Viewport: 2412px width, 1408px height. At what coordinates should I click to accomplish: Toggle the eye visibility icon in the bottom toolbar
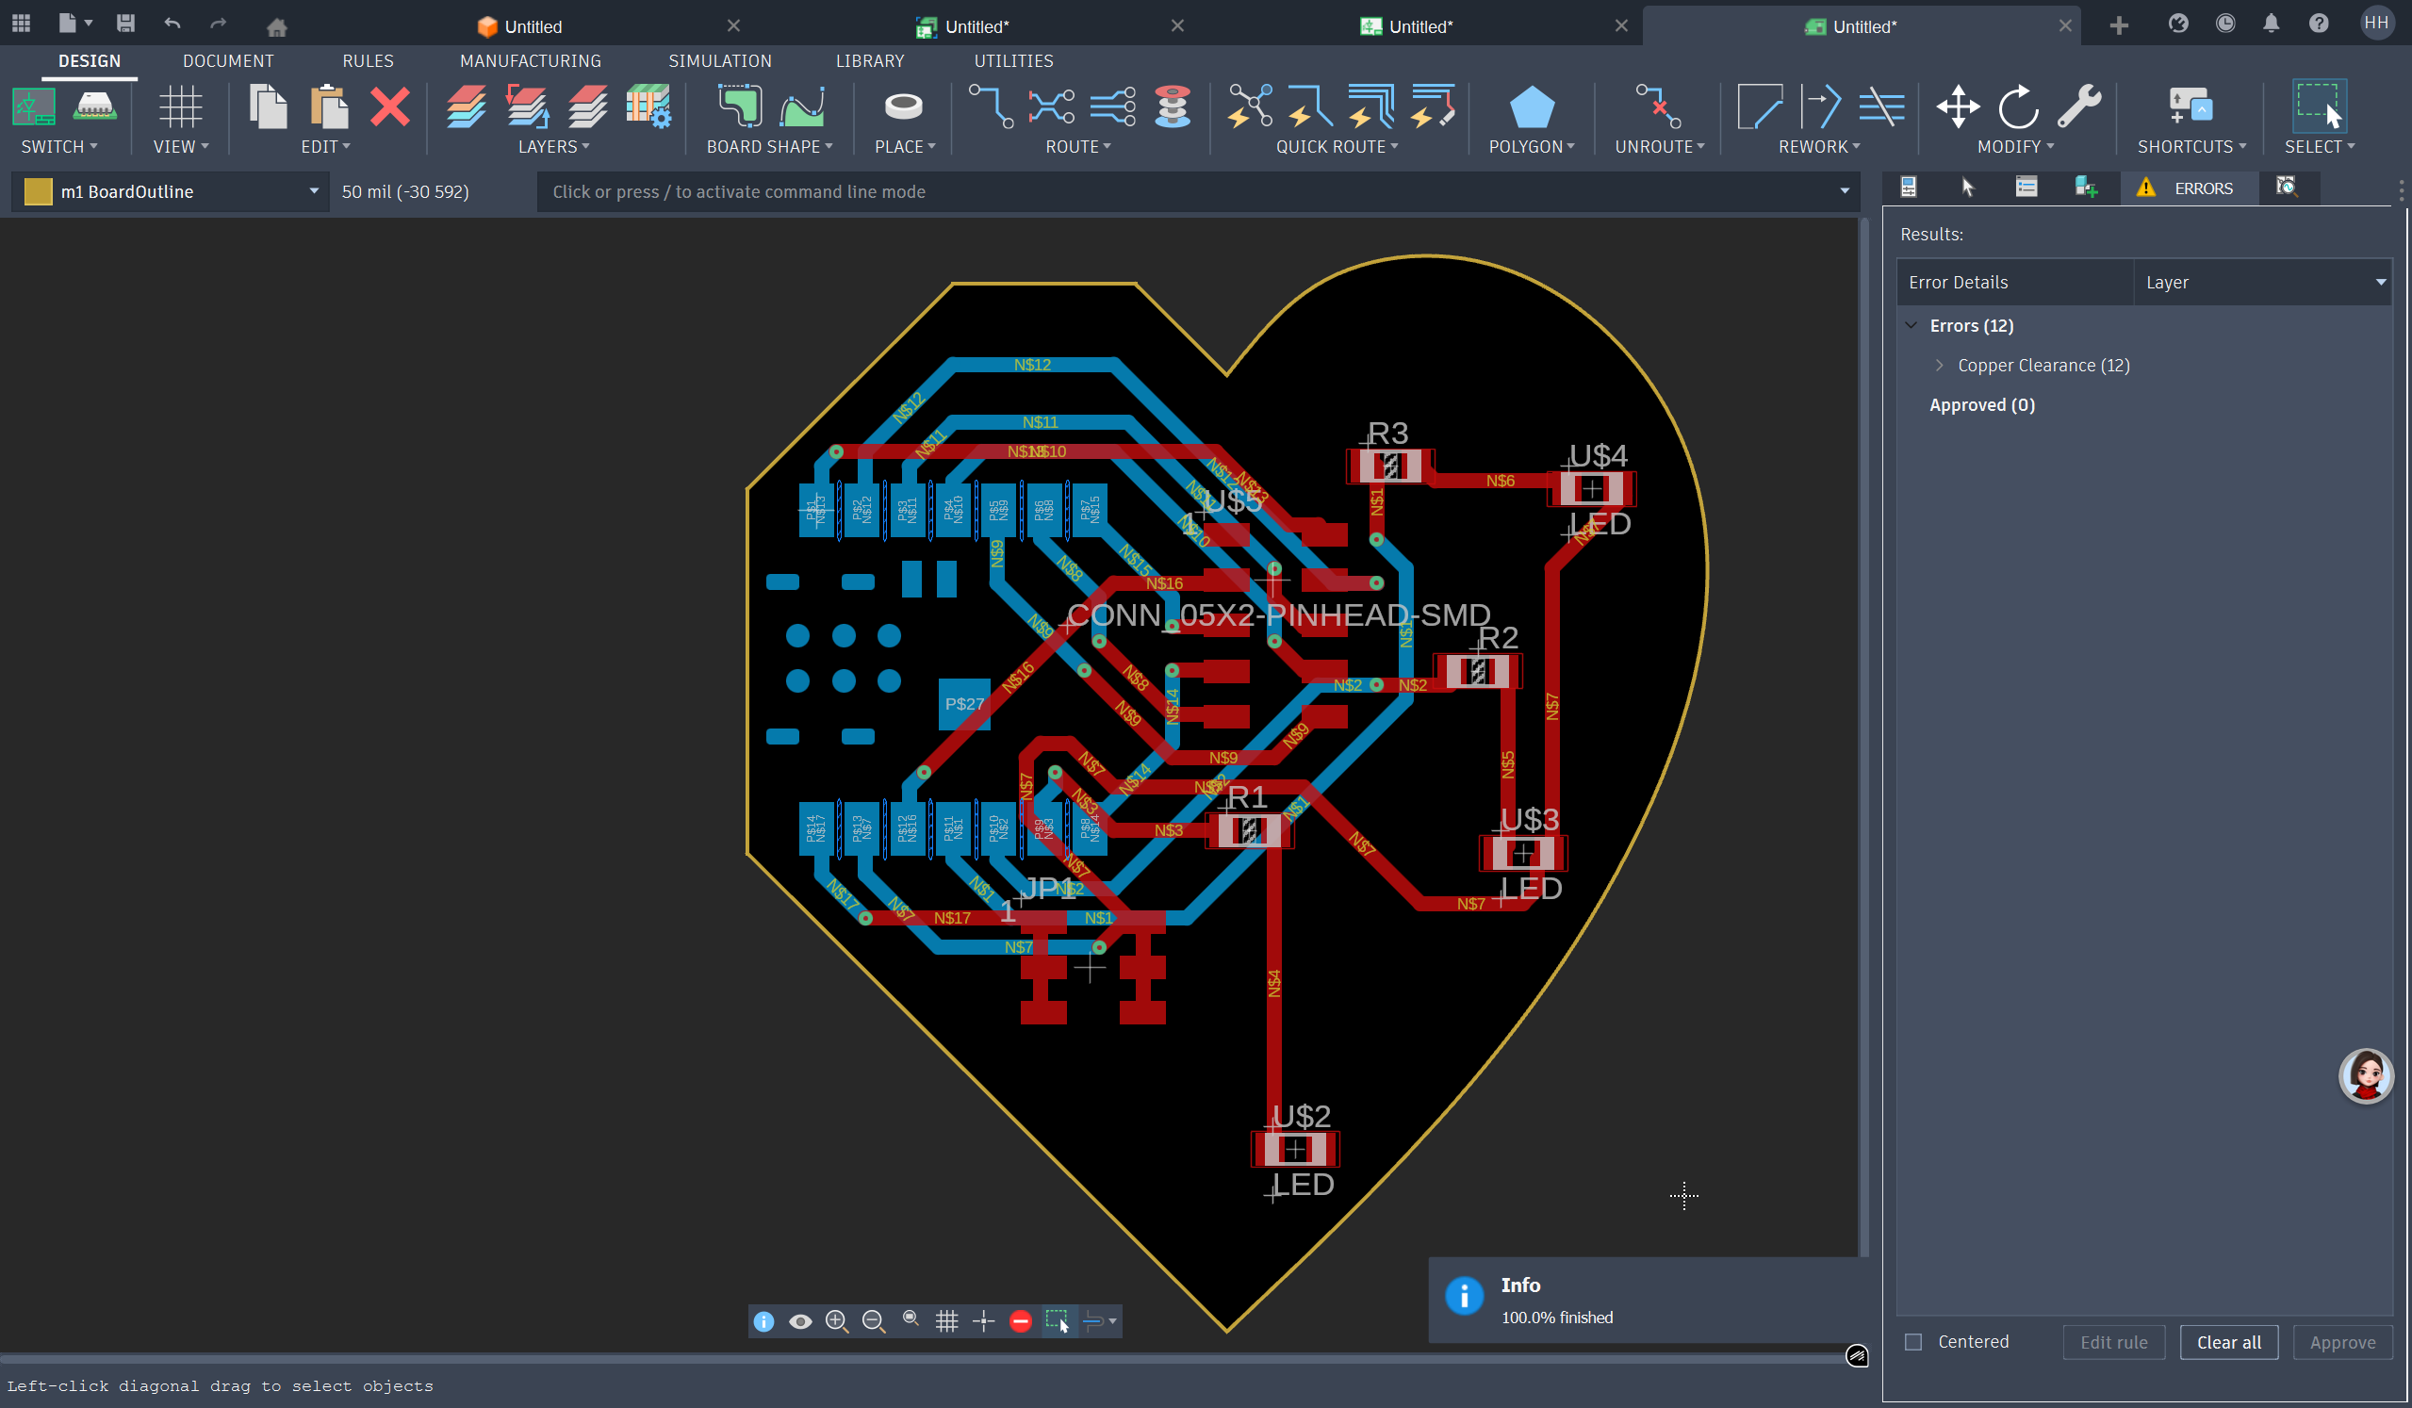(800, 1322)
